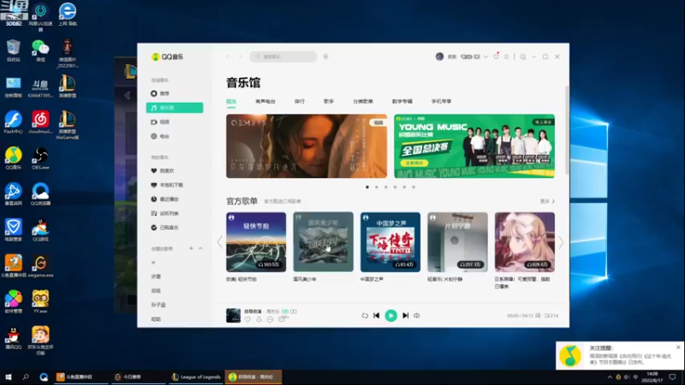Select the fifth banner carousel dot
This screenshot has height=385, width=685.
(404, 187)
